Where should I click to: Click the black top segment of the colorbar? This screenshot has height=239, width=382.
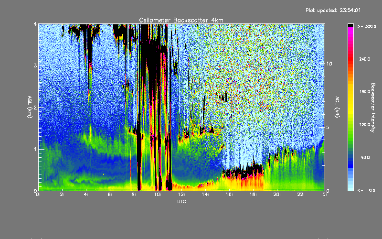pyautogui.click(x=350, y=25)
